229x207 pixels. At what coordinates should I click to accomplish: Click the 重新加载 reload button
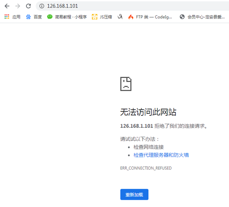[x=134, y=194]
